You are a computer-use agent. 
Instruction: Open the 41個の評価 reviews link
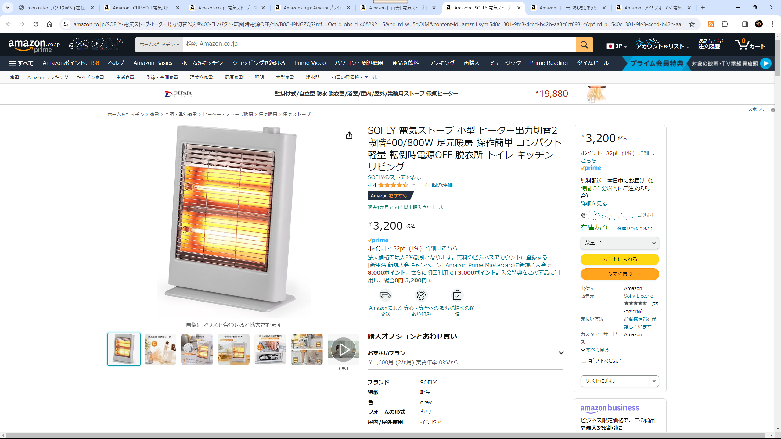click(438, 185)
